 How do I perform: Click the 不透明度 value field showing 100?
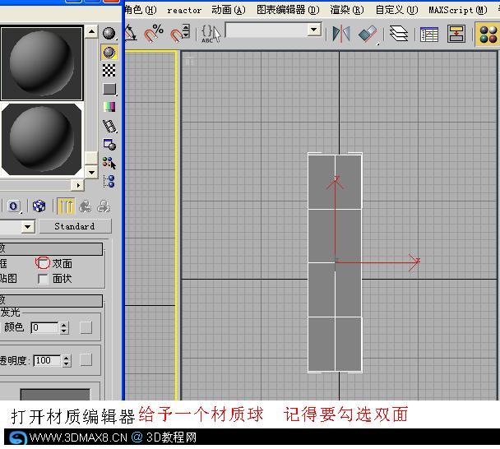pos(47,361)
